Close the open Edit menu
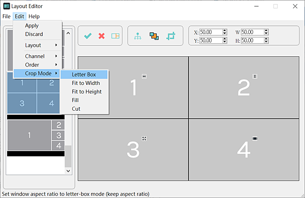305x198 pixels. point(19,17)
